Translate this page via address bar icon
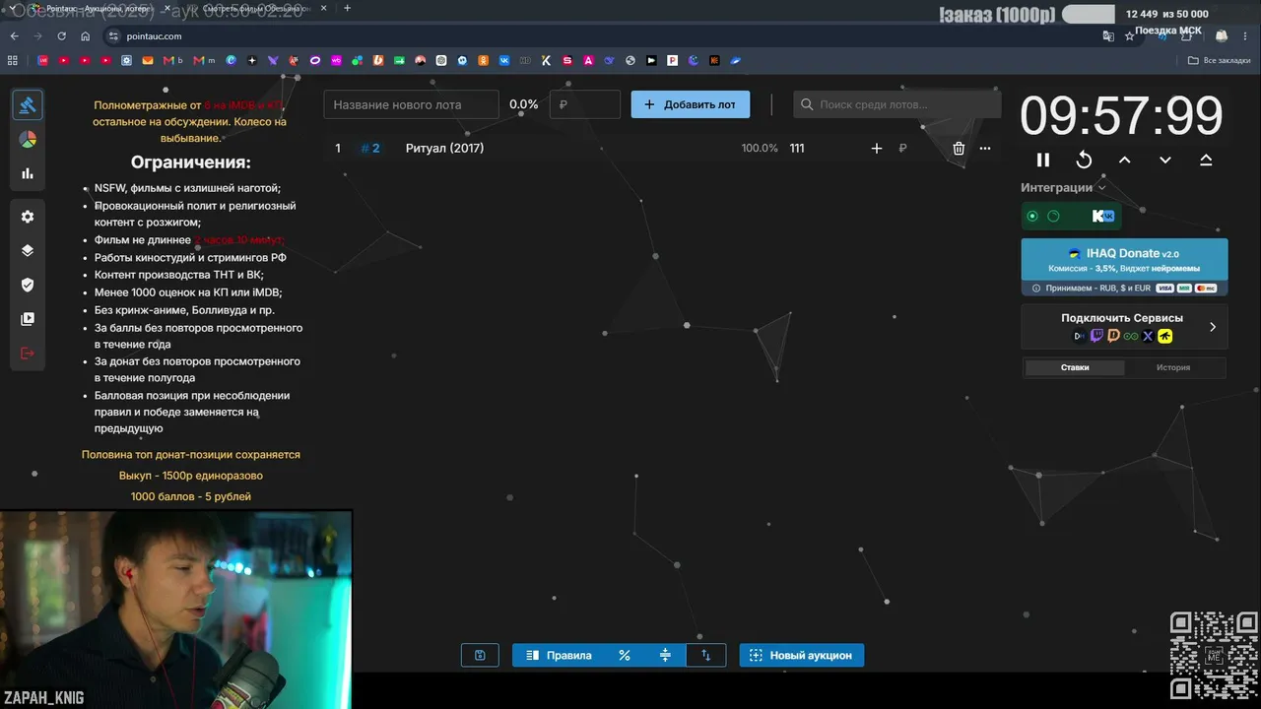Screen dimensions: 1261x709 1108,36
